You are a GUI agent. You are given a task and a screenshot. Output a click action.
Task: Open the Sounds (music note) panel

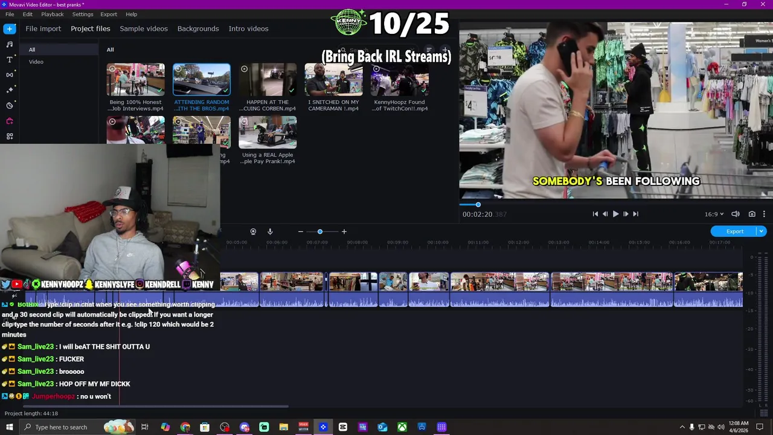point(10,44)
